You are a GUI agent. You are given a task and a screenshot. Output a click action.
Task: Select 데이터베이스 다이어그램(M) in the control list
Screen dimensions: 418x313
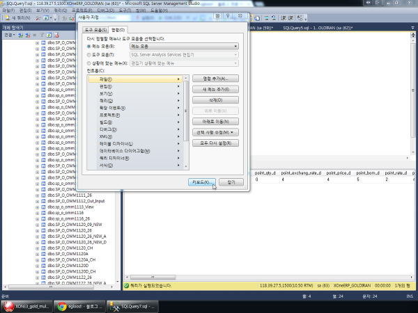tap(135, 151)
